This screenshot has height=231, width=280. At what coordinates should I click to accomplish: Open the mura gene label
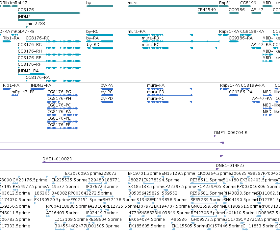(x=133, y=3)
